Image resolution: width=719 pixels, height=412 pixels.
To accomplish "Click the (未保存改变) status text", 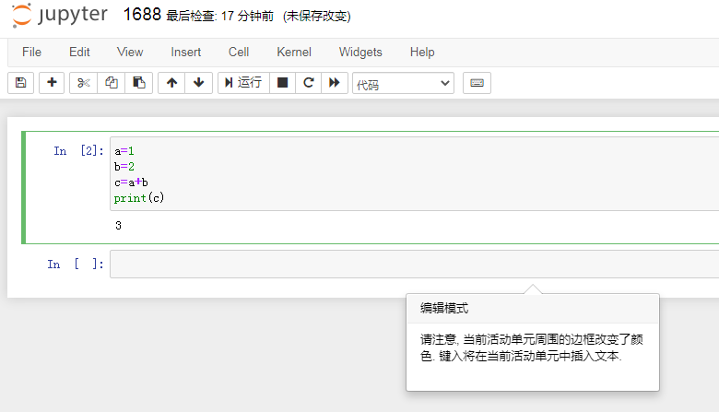I will coord(317,16).
